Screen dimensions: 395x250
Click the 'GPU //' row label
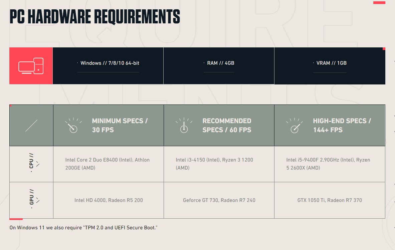click(31, 197)
